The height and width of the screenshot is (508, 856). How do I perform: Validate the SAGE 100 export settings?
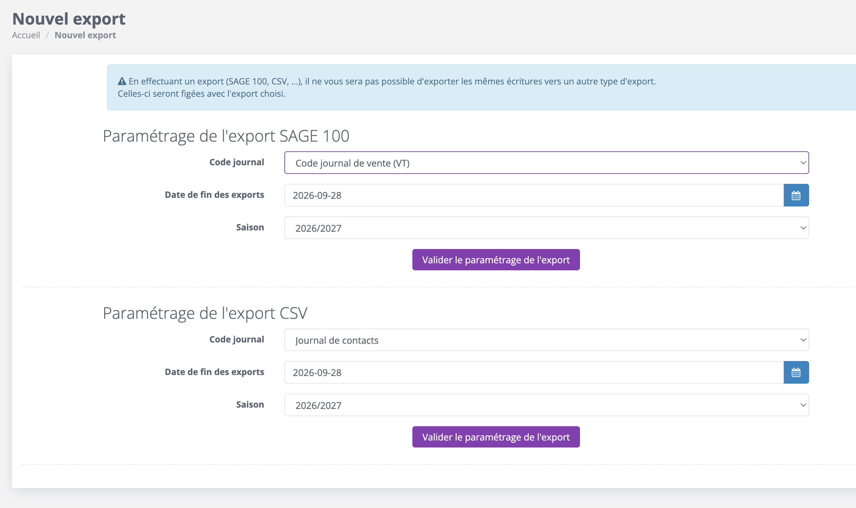tap(496, 260)
